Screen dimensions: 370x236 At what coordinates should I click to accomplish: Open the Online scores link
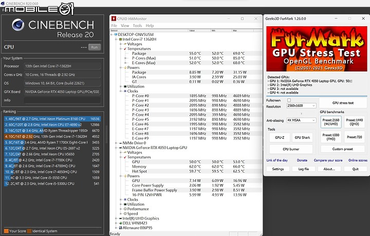coord(358,160)
